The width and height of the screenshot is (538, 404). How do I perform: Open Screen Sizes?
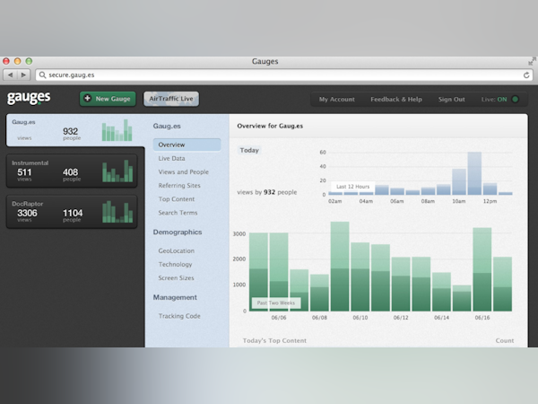(176, 278)
